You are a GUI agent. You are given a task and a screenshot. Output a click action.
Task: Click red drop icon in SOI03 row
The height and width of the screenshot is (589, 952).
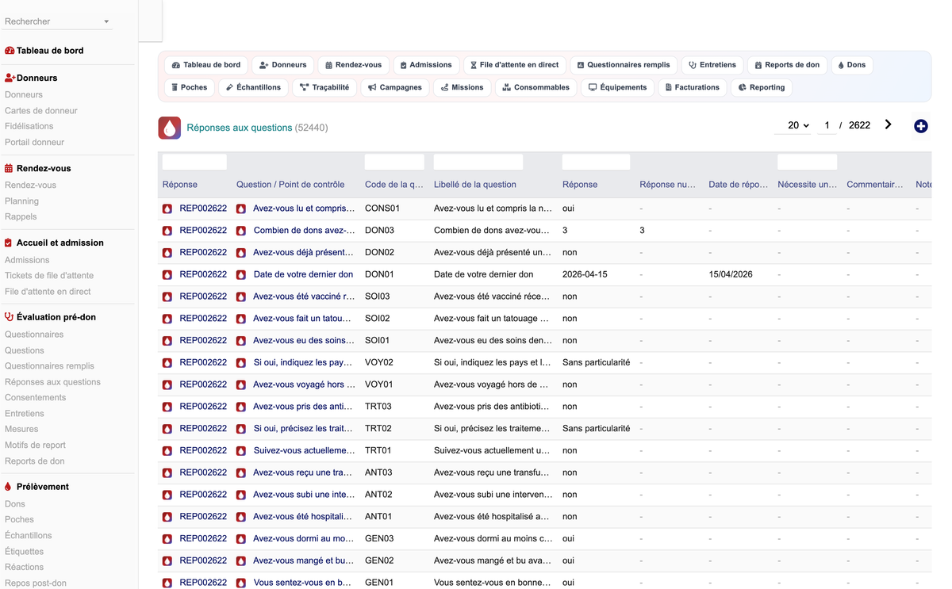(167, 296)
